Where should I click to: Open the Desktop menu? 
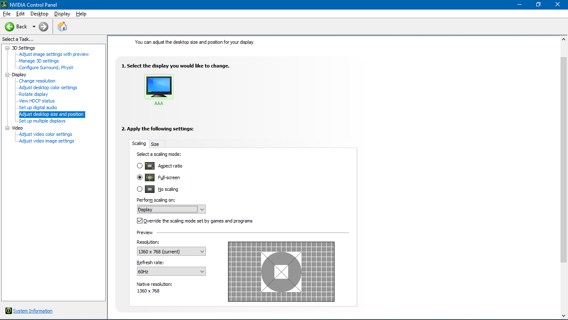(x=39, y=14)
